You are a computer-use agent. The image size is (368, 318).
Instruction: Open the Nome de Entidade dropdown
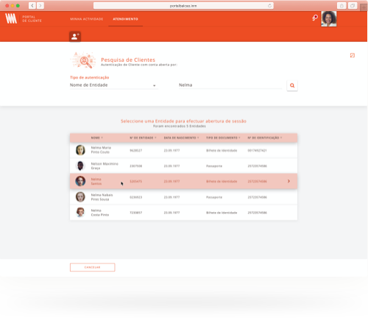pyautogui.click(x=113, y=85)
